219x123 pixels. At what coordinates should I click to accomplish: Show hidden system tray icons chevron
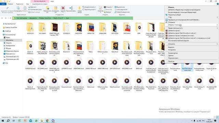pos(192,121)
